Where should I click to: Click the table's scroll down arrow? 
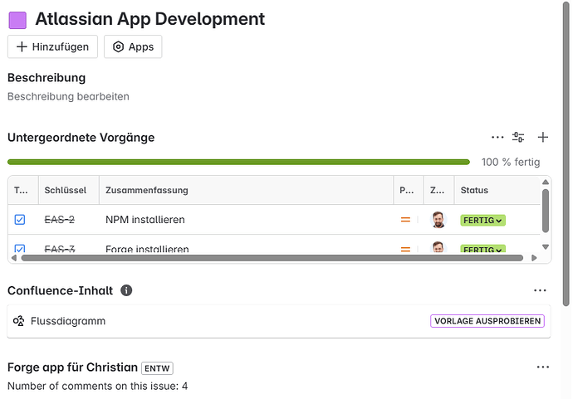546,247
